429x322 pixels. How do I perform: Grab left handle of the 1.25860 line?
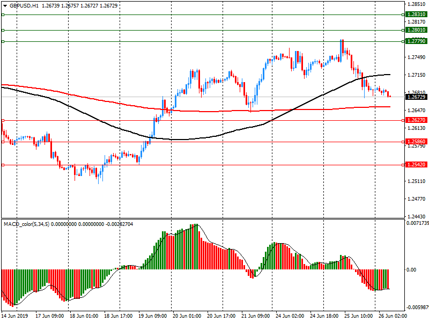click(3, 142)
